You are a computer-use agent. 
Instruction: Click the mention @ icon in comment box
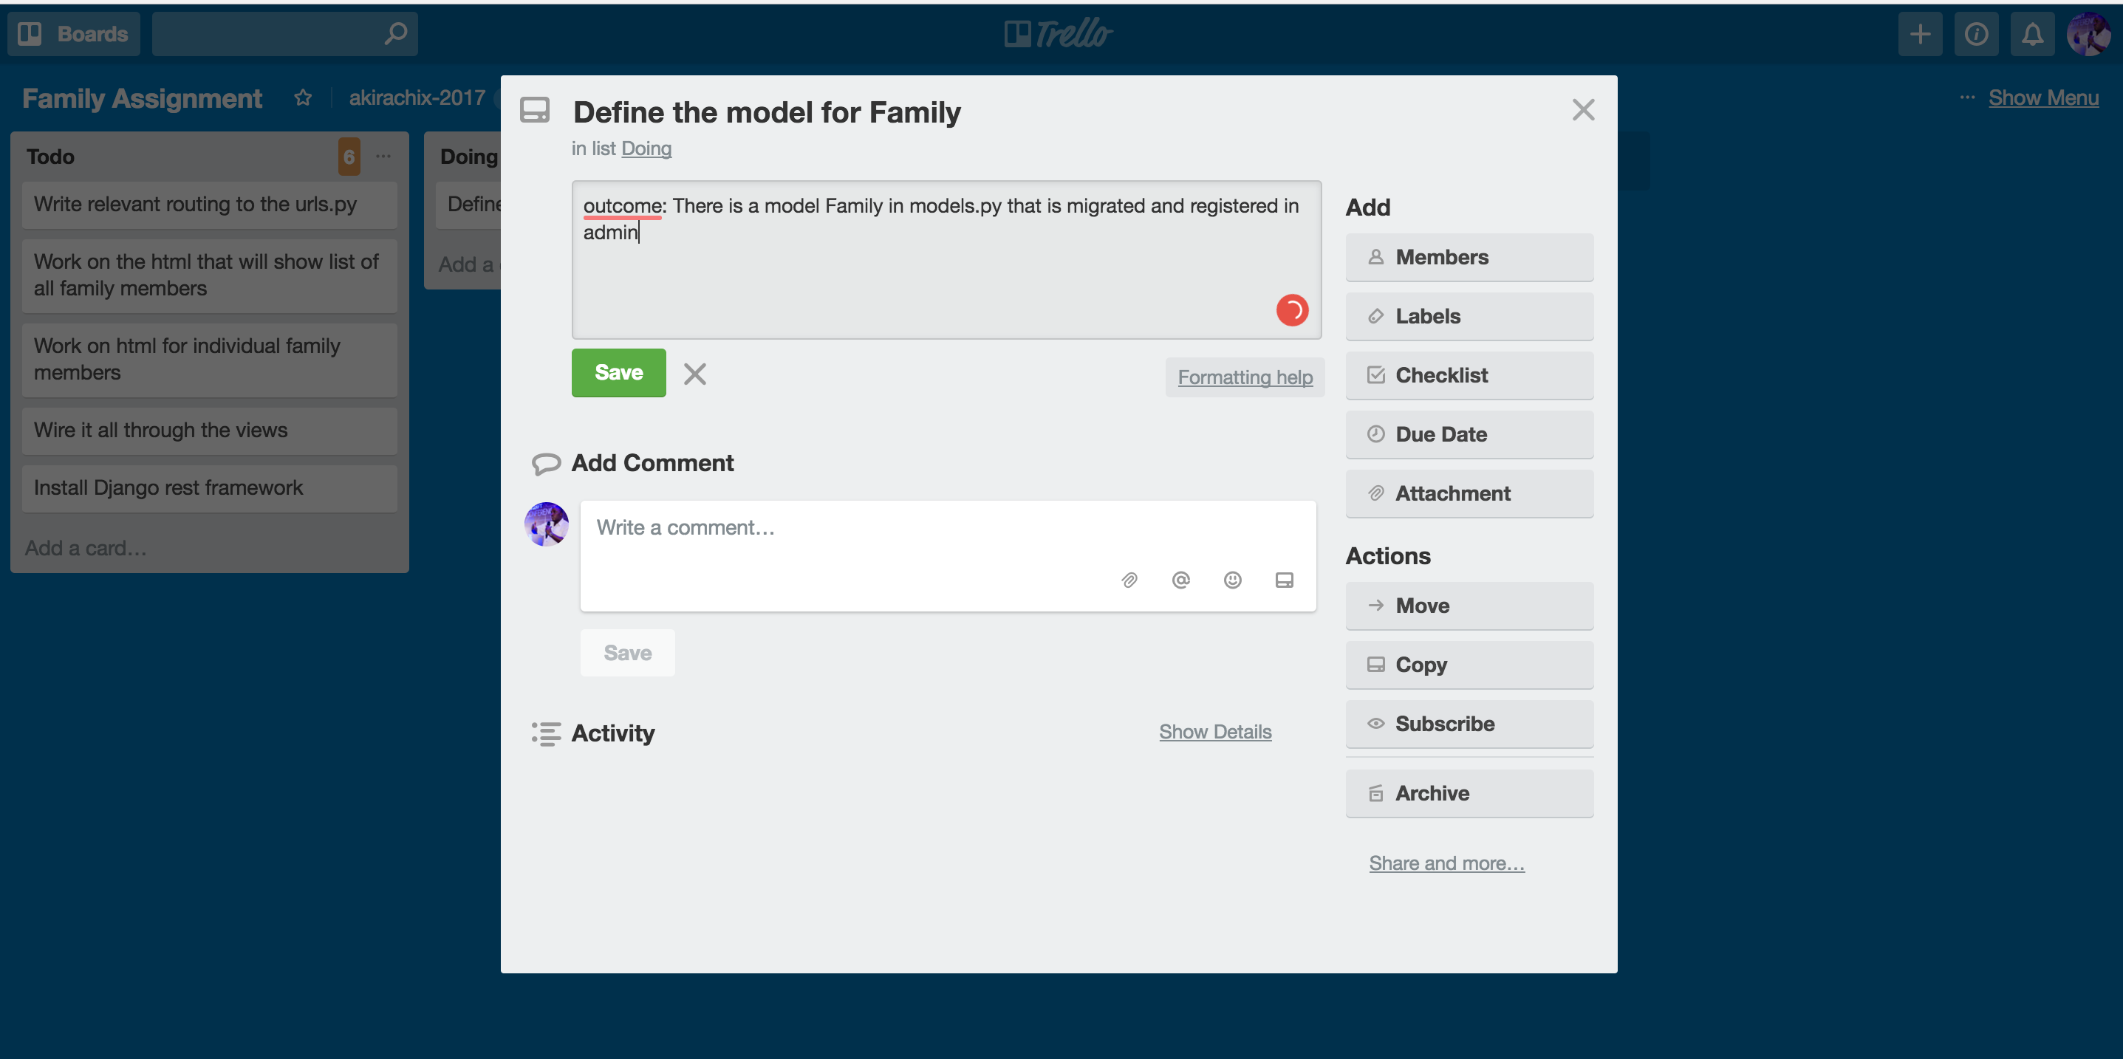[x=1181, y=580]
